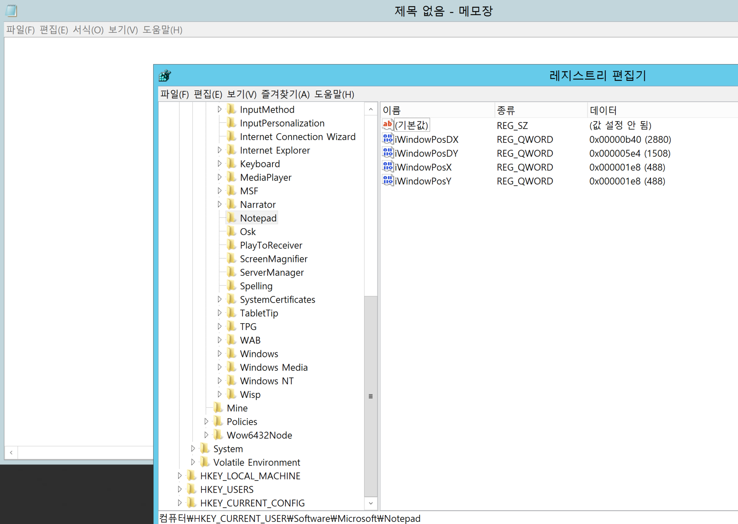Expand the Windows NT node
Image resolution: width=738 pixels, height=524 pixels.
click(x=220, y=380)
